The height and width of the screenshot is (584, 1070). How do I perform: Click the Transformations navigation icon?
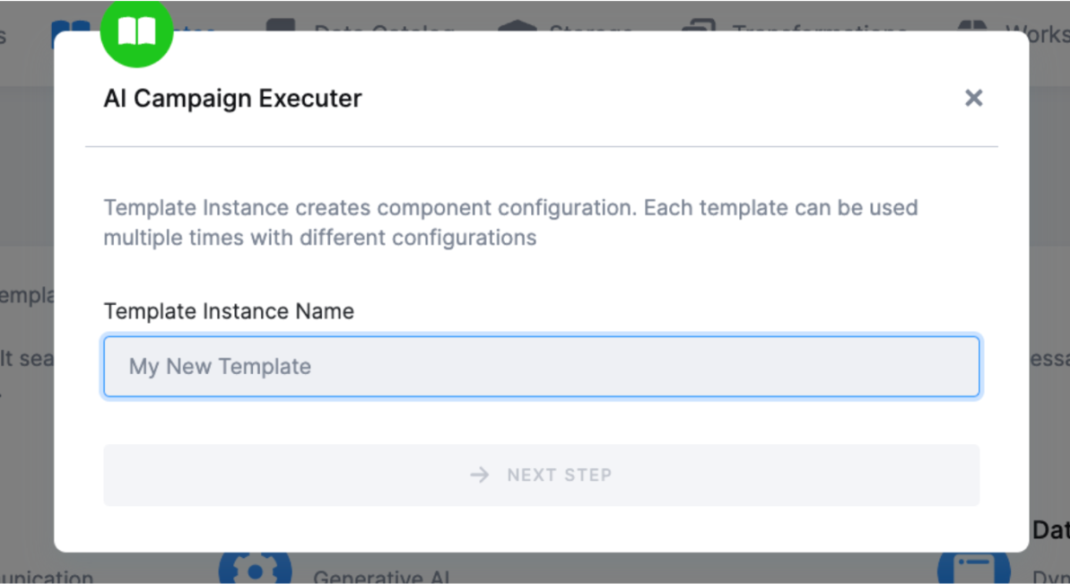click(698, 25)
